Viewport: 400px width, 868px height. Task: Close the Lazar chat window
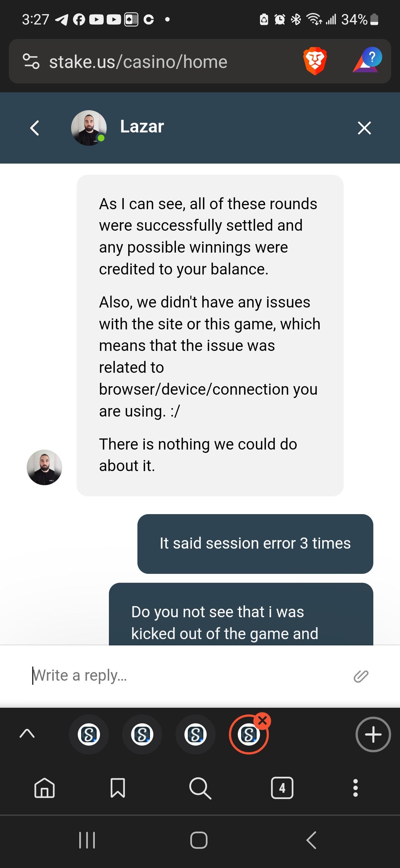[364, 128]
